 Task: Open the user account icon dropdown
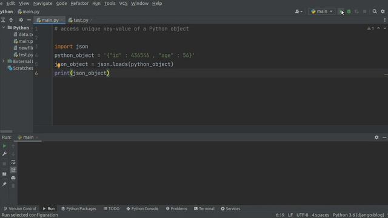[299, 12]
